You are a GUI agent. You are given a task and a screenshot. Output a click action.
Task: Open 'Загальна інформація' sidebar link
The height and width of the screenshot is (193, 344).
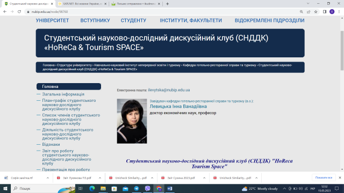pos(63,94)
